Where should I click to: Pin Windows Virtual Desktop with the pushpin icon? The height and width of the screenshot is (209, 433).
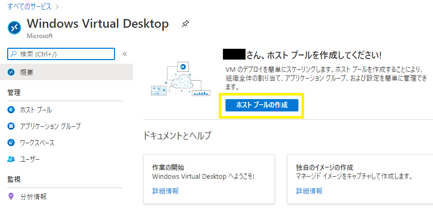pyautogui.click(x=185, y=24)
